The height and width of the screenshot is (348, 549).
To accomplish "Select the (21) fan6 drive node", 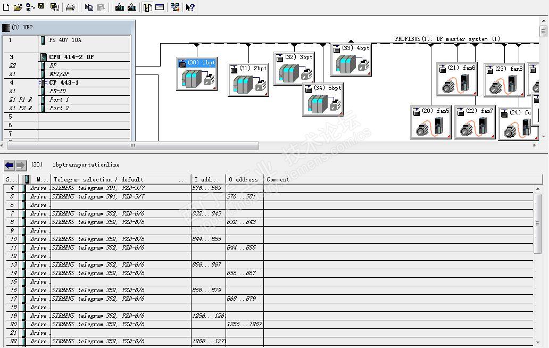I will tap(457, 79).
